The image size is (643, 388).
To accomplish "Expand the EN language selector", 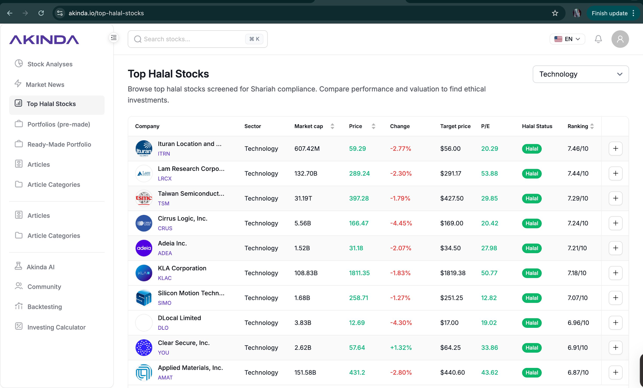I will pyautogui.click(x=567, y=39).
